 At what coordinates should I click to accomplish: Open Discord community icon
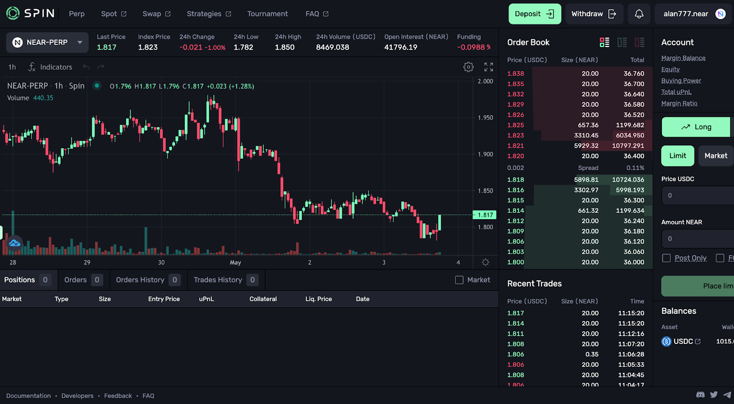coord(701,395)
